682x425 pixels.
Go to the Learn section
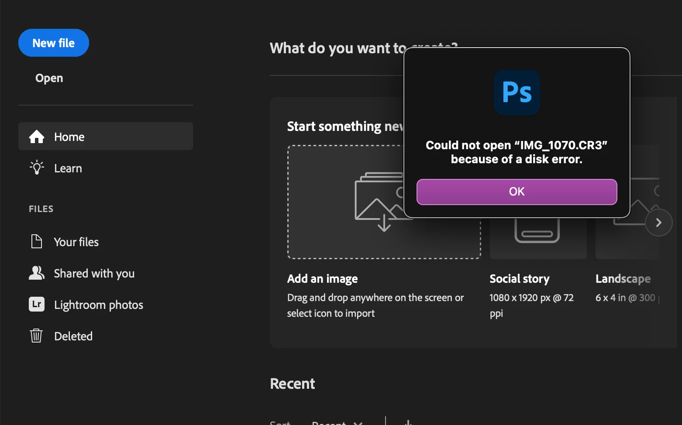pos(68,168)
